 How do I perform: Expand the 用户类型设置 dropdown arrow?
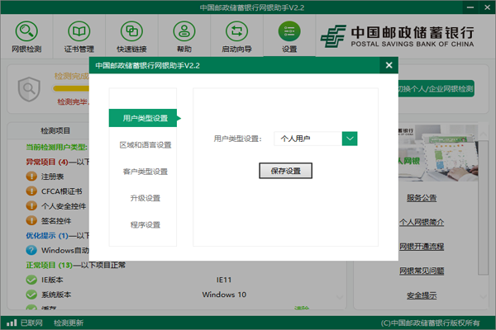pyautogui.click(x=350, y=139)
